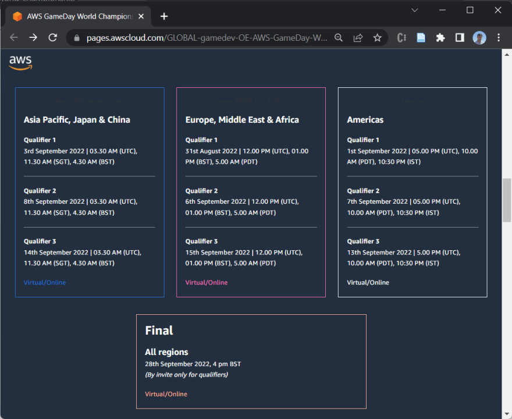
Task: Minimize the browser window
Action: pyautogui.click(x=442, y=10)
